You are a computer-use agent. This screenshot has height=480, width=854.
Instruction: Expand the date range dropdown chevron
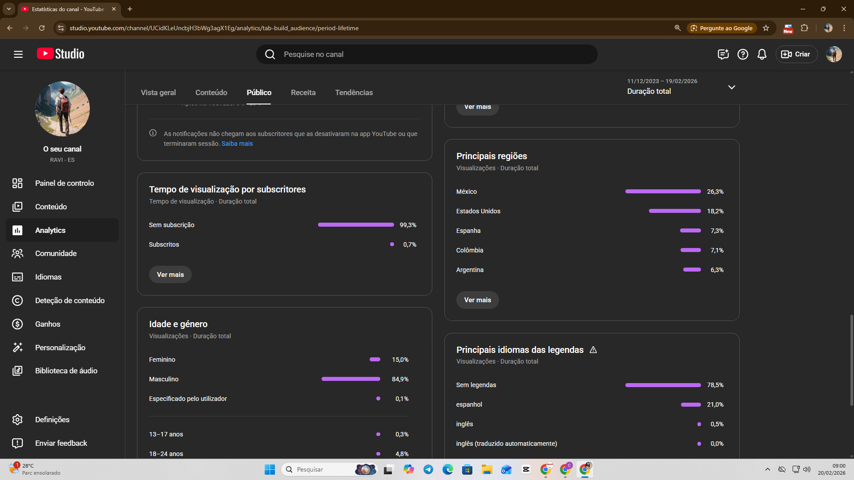732,87
